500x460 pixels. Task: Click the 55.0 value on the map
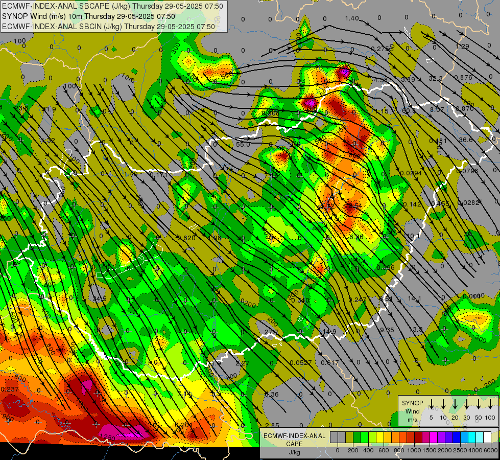(243, 144)
